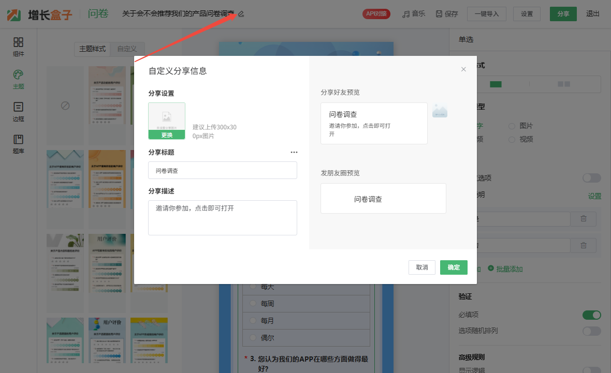Open the 边框 border panel icon
Image resolution: width=611 pixels, height=373 pixels.
[x=18, y=107]
